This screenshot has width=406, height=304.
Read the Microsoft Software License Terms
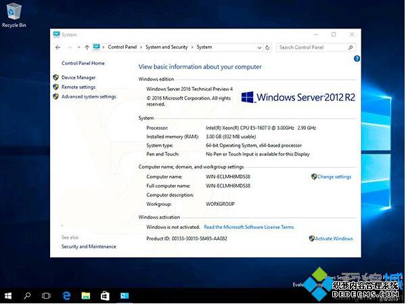pyautogui.click(x=249, y=227)
